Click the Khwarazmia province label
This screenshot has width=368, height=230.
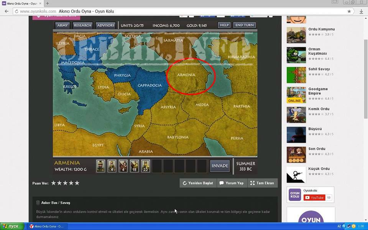point(241,57)
